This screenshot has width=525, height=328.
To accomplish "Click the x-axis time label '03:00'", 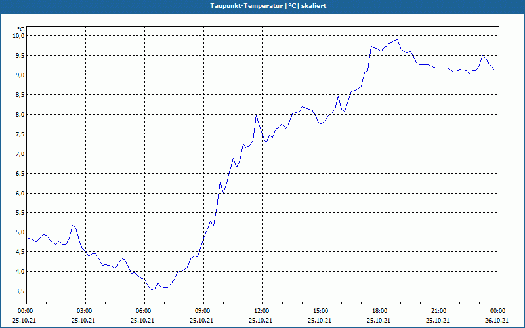I will click(85, 311).
